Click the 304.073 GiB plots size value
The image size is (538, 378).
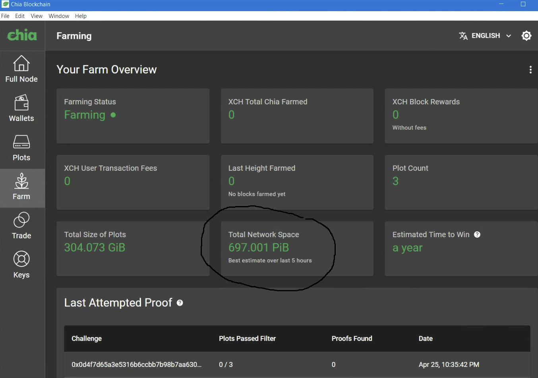pyautogui.click(x=95, y=247)
